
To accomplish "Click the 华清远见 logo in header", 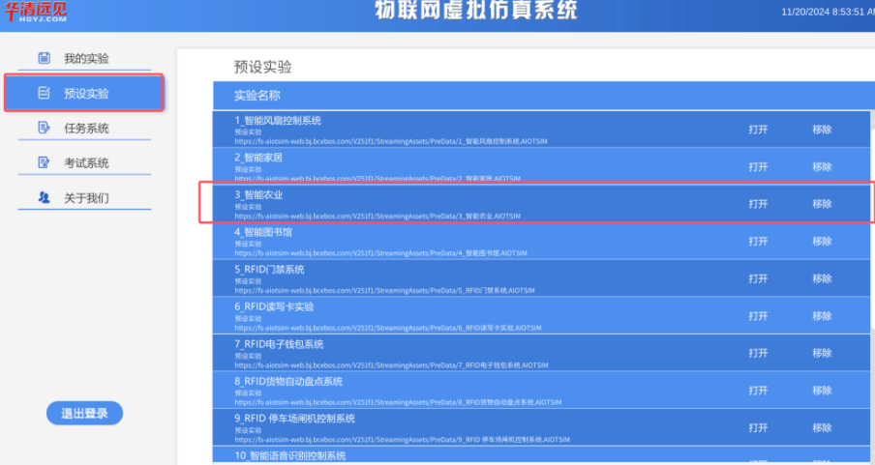I will point(37,12).
